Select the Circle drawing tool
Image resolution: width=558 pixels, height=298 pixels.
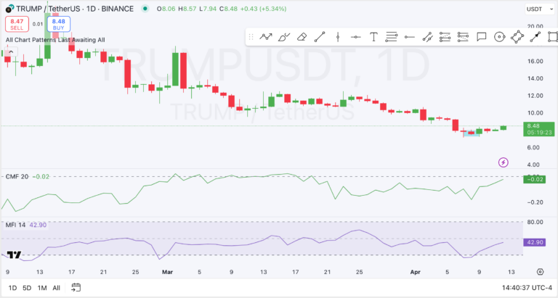tap(499, 36)
